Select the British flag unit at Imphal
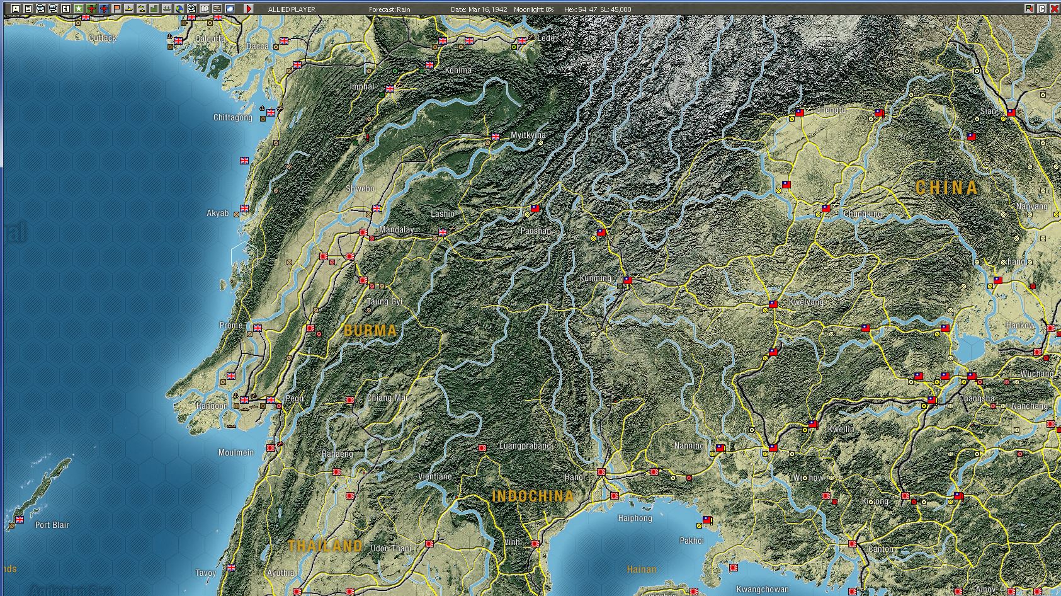This screenshot has height=596, width=1061. point(390,89)
